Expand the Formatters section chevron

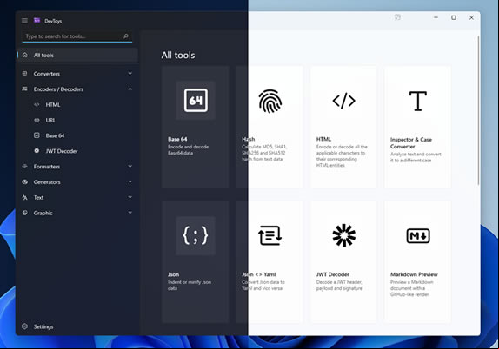(x=130, y=166)
